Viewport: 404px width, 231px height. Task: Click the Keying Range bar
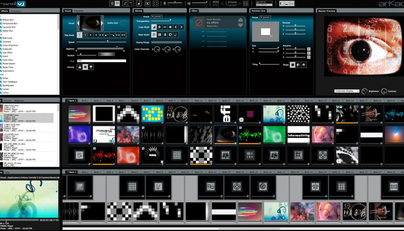tap(167, 42)
